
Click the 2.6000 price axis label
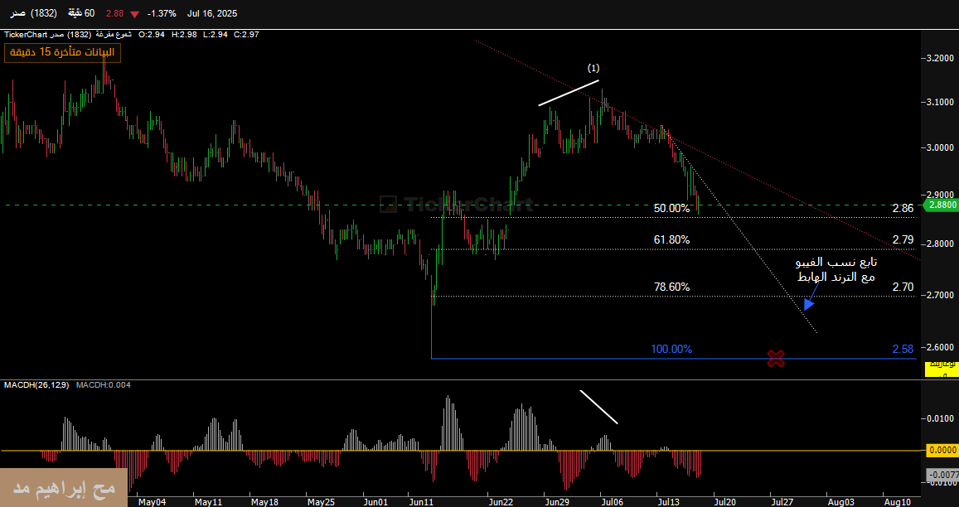coord(941,347)
